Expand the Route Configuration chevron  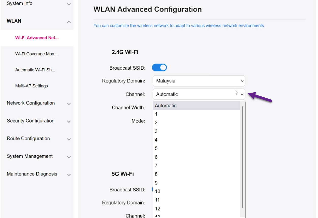tap(69, 139)
